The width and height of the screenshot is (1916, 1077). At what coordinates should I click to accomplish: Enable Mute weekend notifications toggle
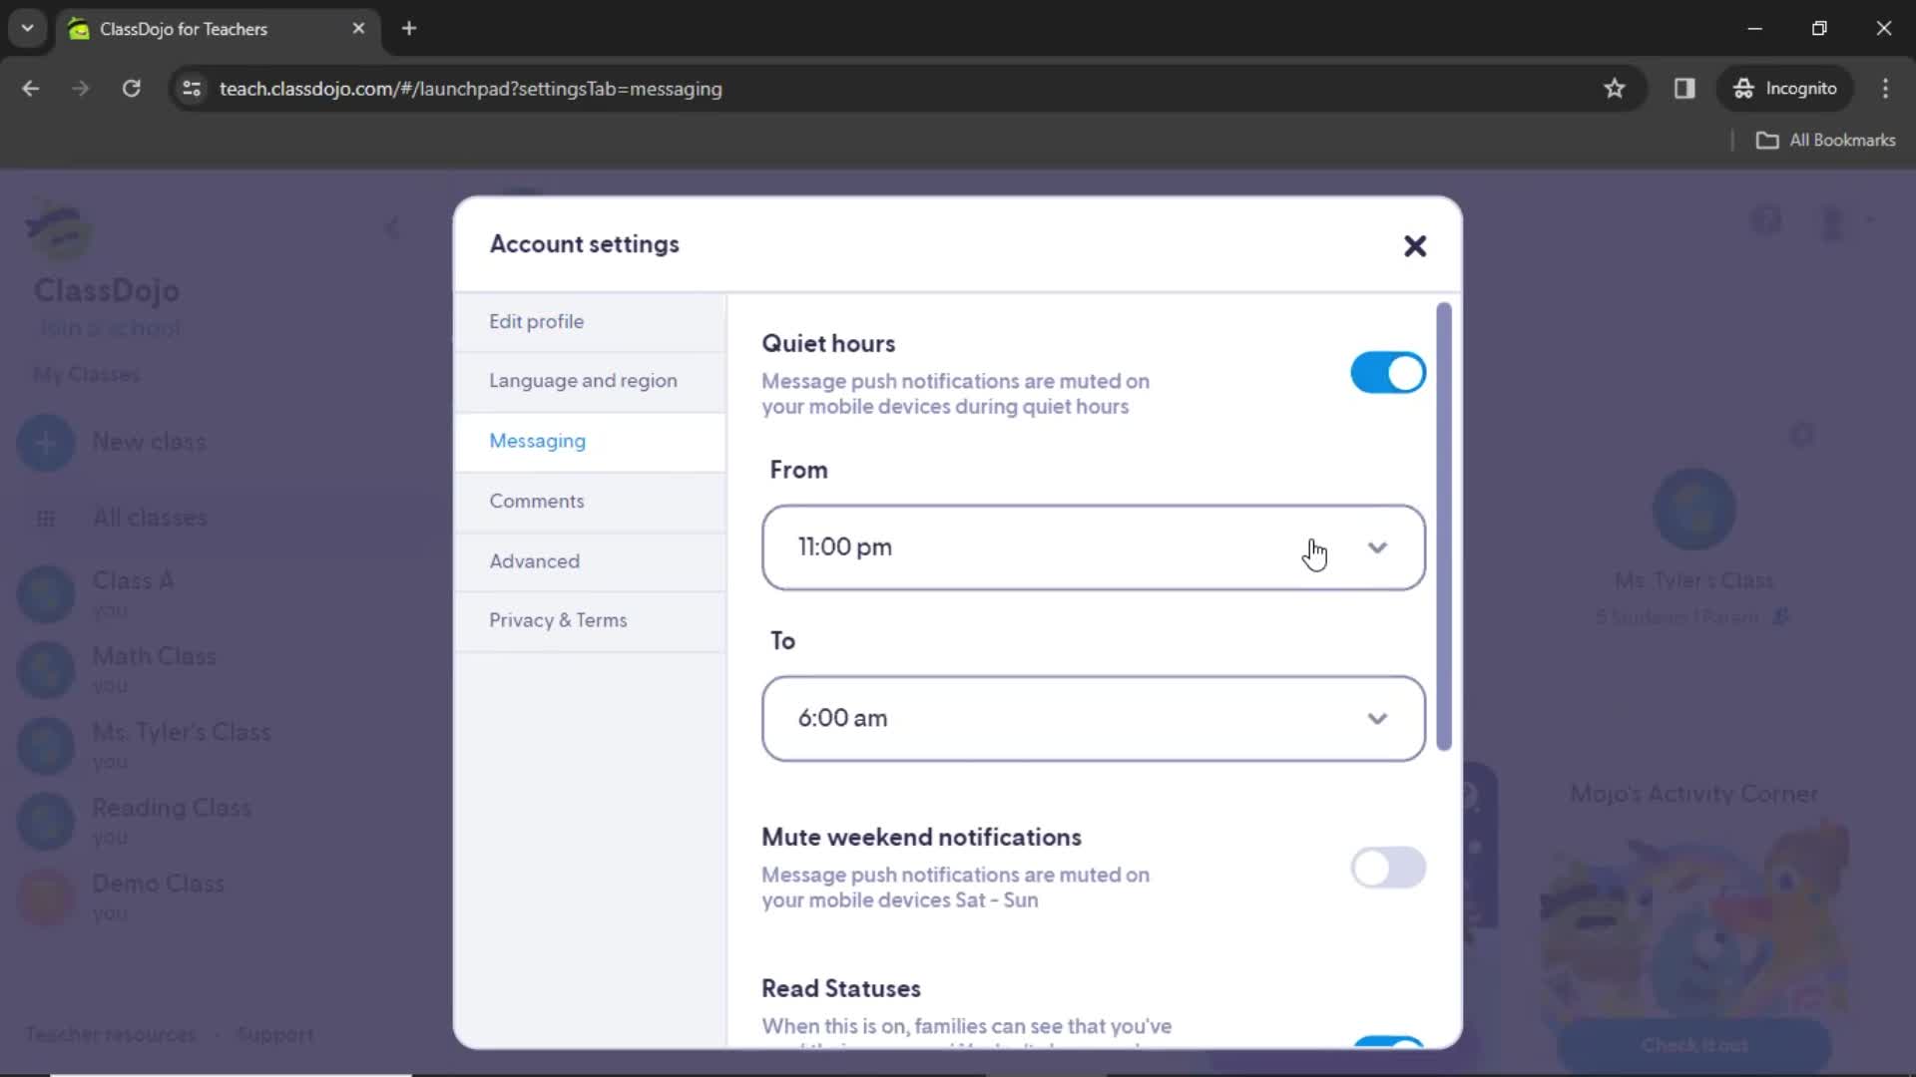click(1387, 868)
